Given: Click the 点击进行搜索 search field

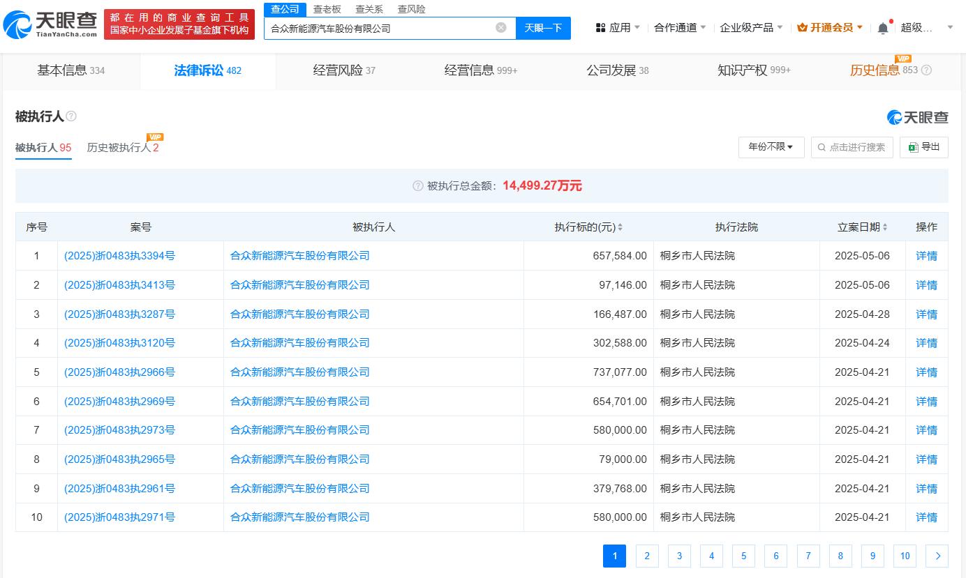Looking at the screenshot, I should pyautogui.click(x=852, y=147).
